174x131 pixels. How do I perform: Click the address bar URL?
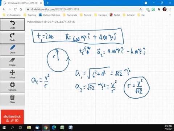tap(55, 9)
